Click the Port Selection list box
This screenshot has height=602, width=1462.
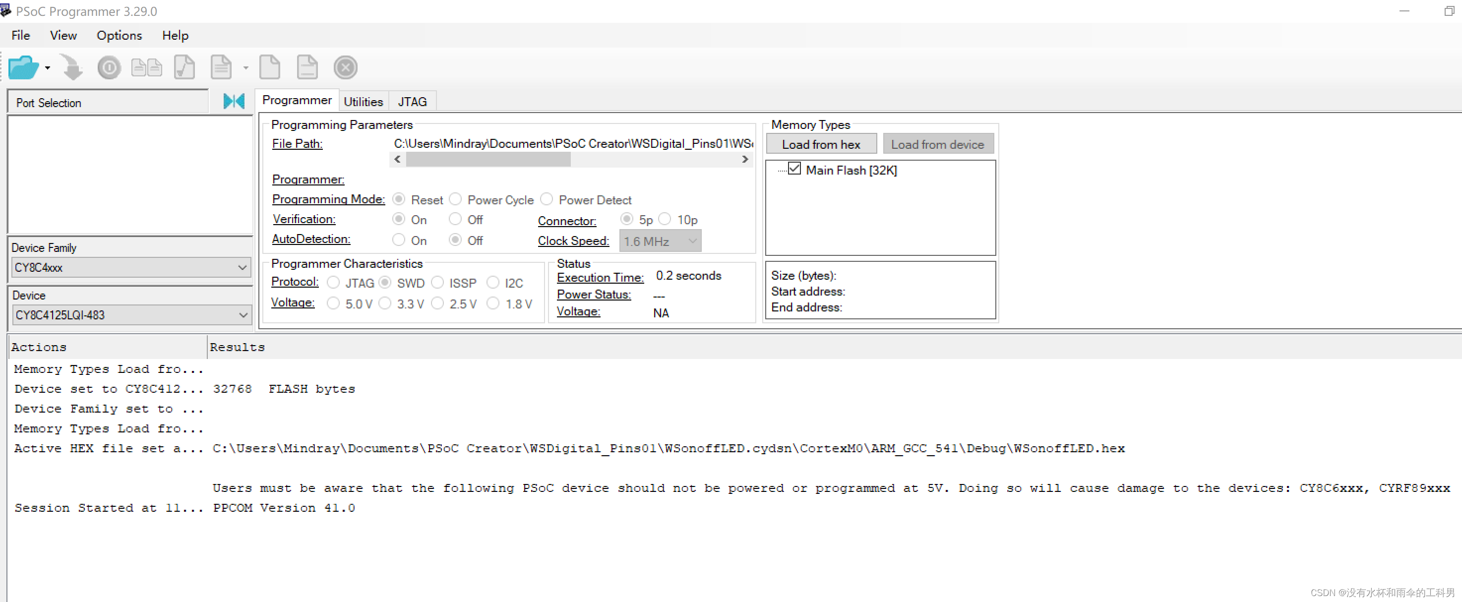129,174
